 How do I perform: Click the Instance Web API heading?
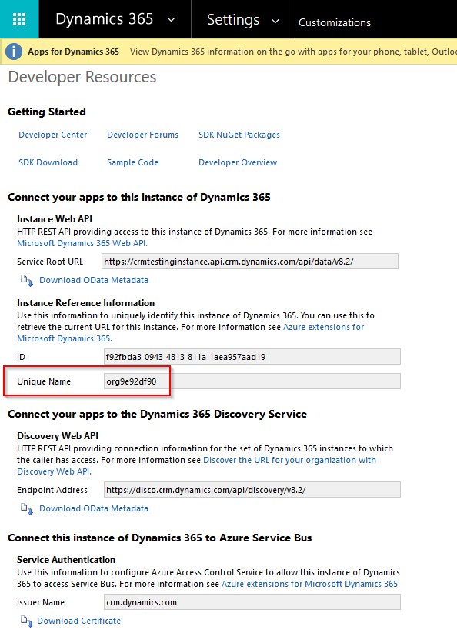[55, 218]
